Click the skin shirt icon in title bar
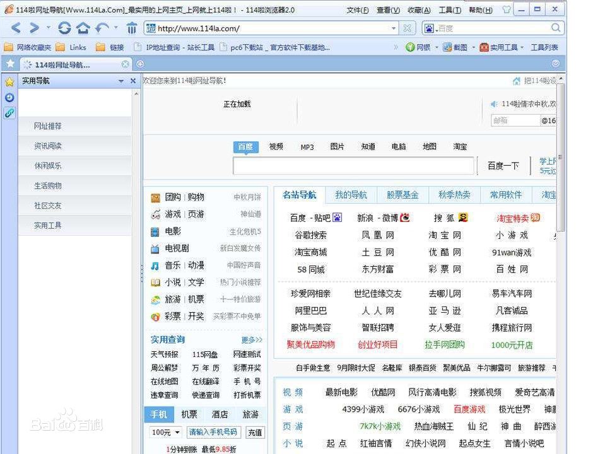This screenshot has height=454, width=605. click(x=506, y=9)
